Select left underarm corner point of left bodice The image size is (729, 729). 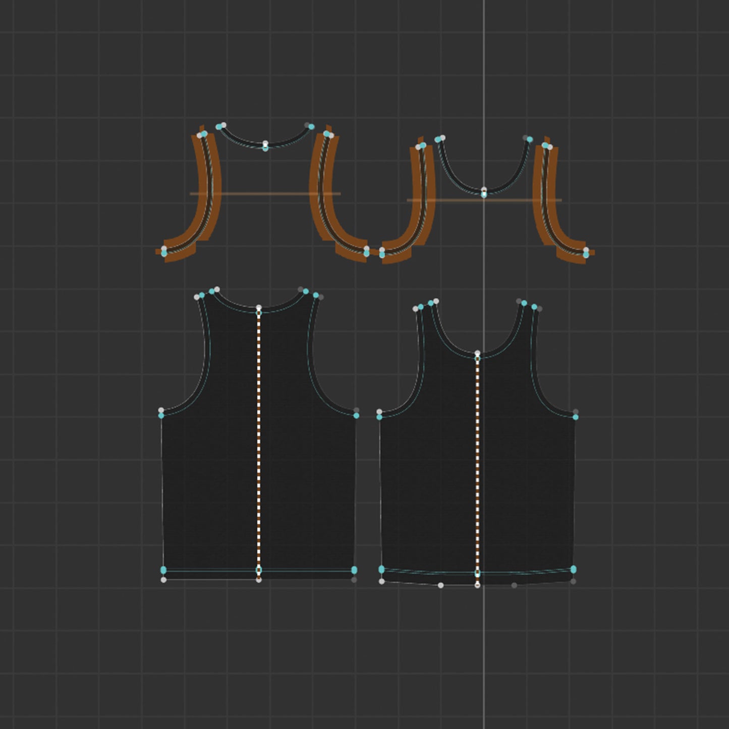[x=161, y=415]
